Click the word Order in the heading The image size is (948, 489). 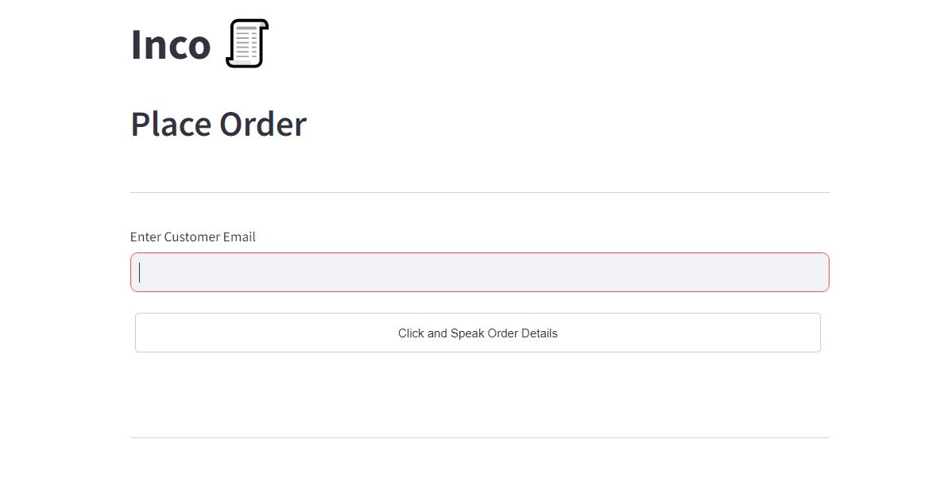click(x=263, y=124)
